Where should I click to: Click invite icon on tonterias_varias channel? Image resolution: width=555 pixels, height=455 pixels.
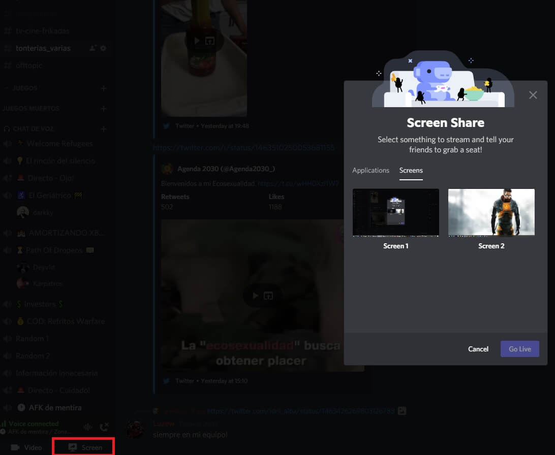point(92,48)
